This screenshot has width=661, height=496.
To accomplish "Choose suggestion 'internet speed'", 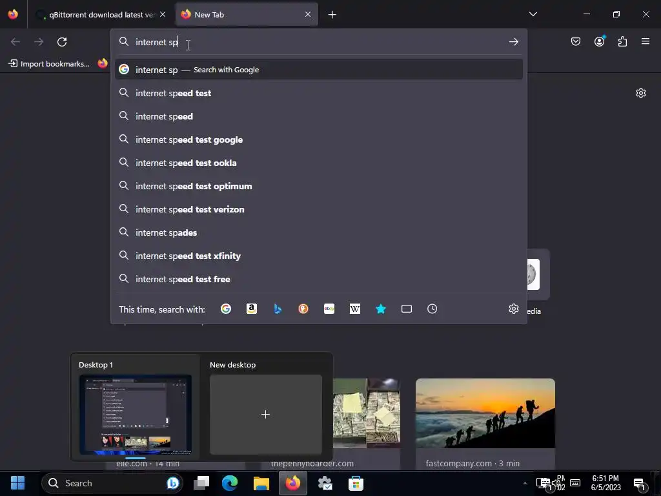I will click(x=319, y=116).
